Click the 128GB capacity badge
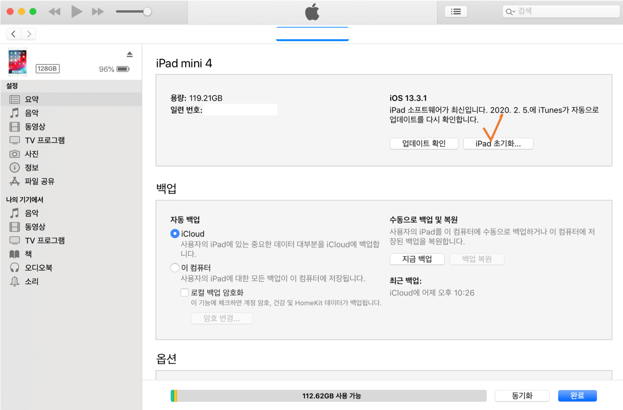The width and height of the screenshot is (623, 410). 48,69
